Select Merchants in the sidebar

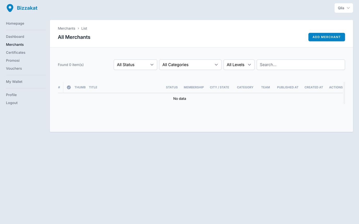click(15, 45)
